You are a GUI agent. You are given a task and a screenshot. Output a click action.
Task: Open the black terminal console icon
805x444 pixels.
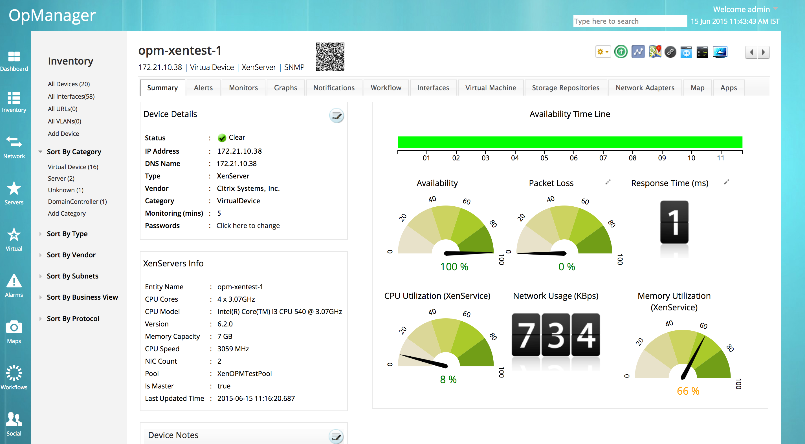[702, 52]
